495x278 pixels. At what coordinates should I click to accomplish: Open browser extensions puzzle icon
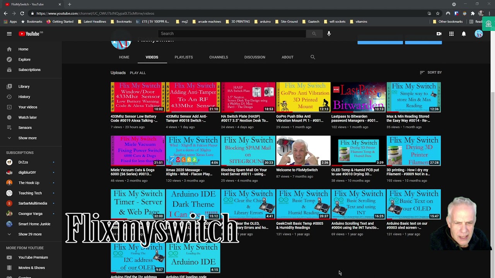click(473, 13)
